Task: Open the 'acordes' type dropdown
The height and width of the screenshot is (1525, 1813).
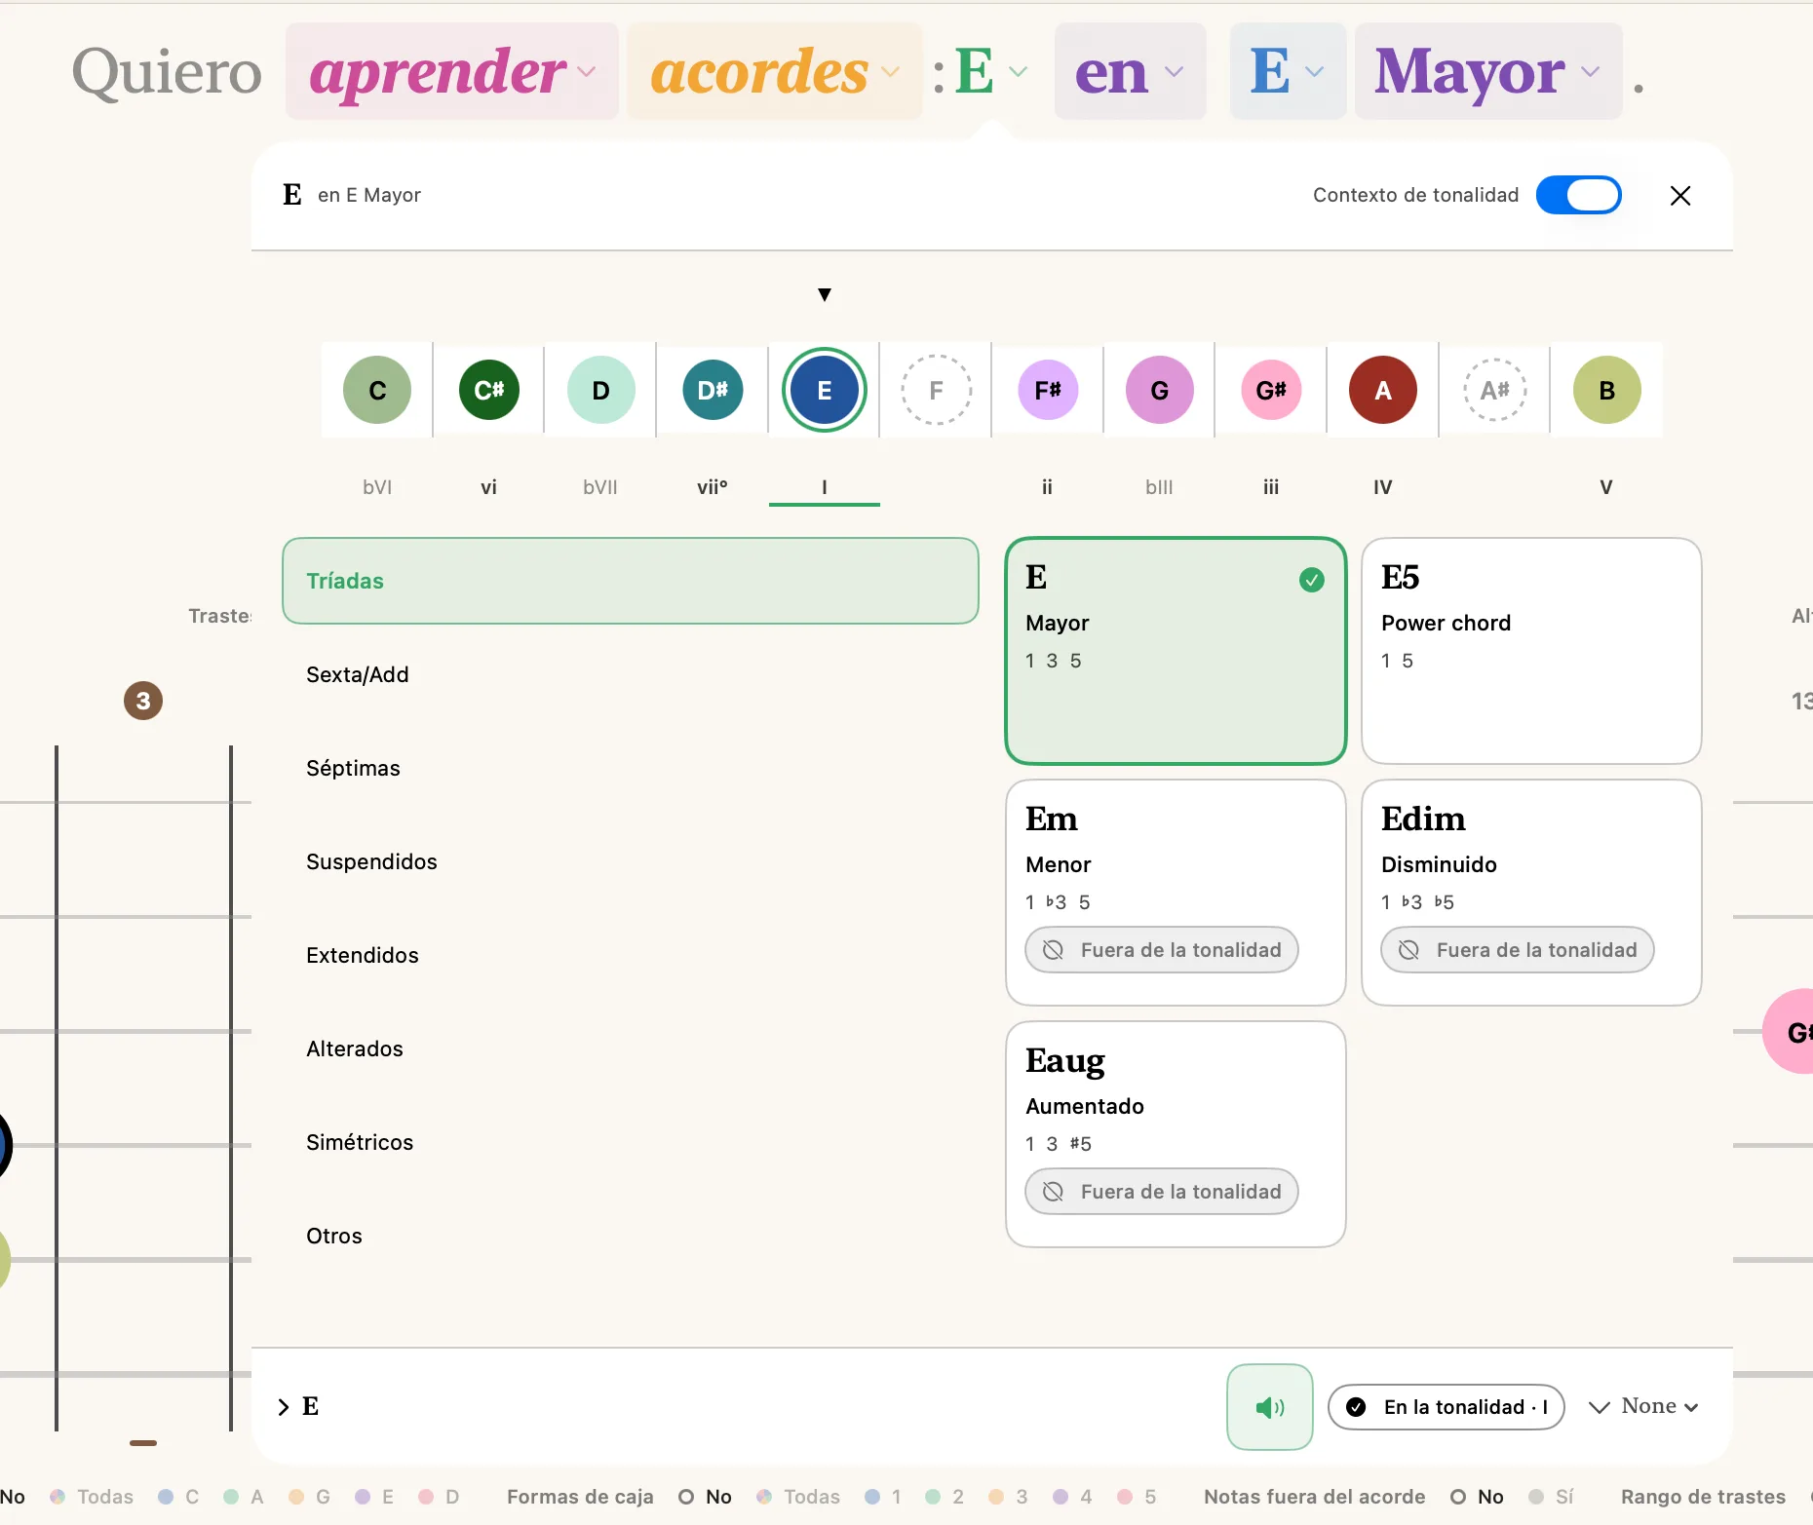Action: (x=775, y=71)
